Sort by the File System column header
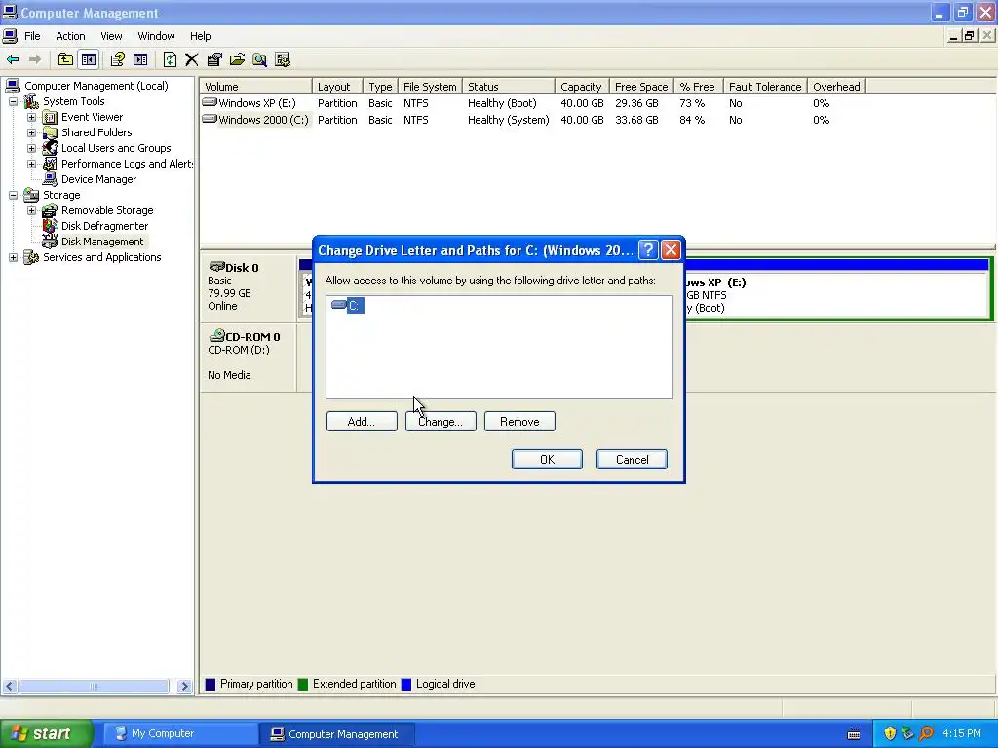This screenshot has width=998, height=748. [x=430, y=87]
